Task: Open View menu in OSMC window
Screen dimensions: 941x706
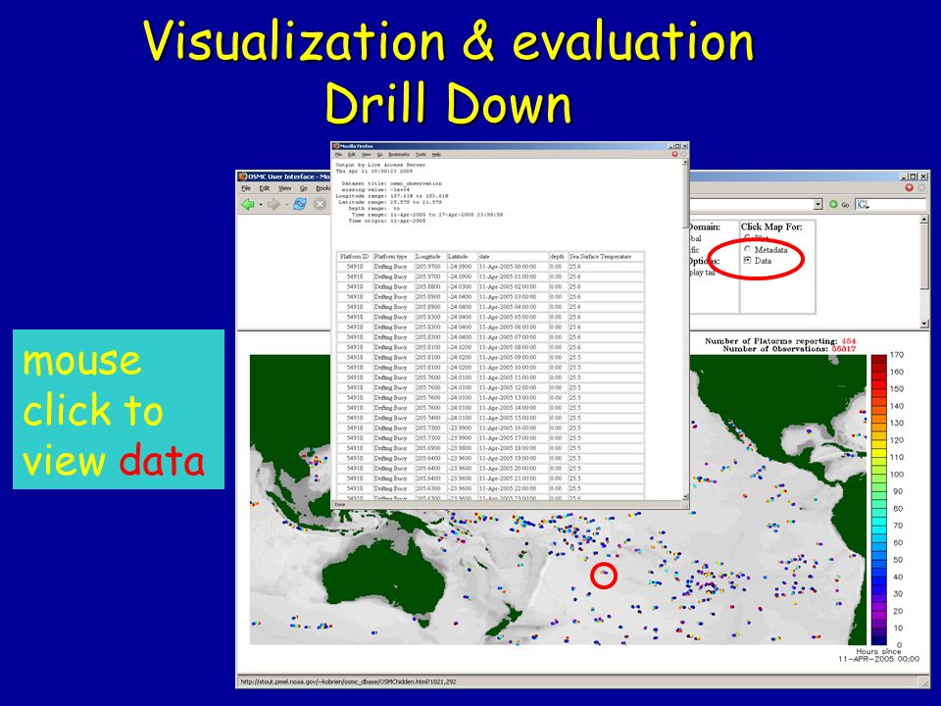Action: coord(284,188)
